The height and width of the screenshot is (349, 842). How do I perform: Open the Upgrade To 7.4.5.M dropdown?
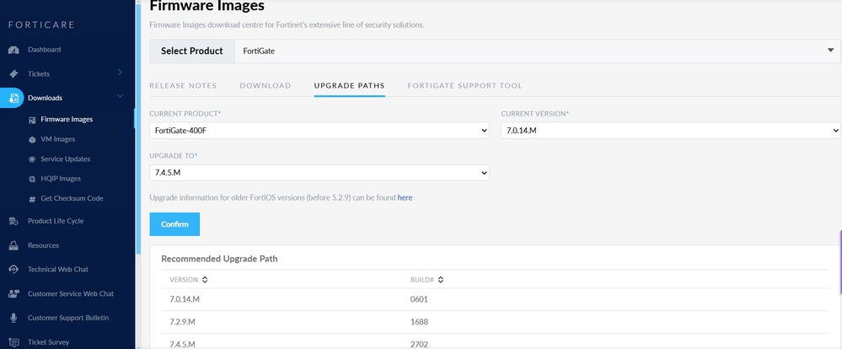click(319, 173)
